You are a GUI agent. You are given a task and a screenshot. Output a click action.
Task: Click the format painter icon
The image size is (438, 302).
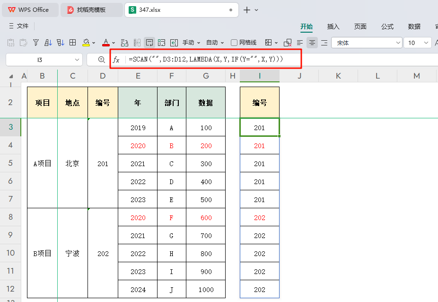click(x=23, y=43)
